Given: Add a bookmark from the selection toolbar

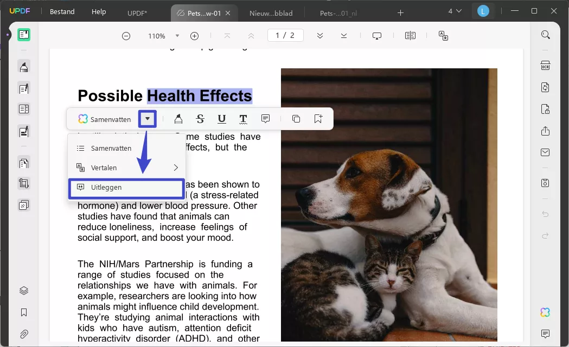Looking at the screenshot, I should pos(318,119).
